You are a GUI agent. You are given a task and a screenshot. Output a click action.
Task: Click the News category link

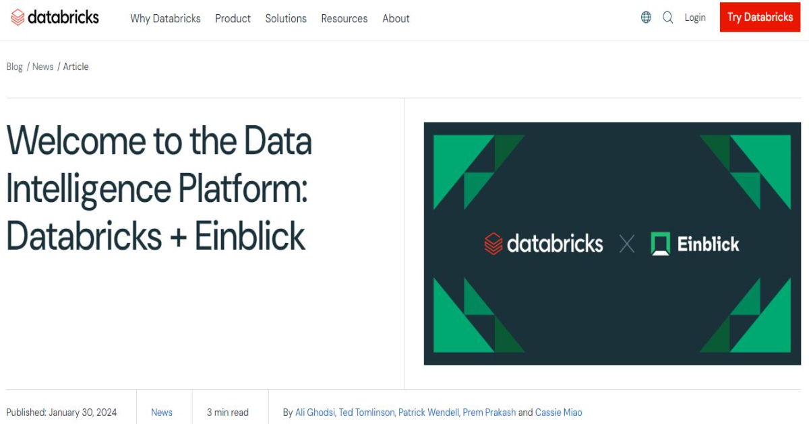[162, 413]
